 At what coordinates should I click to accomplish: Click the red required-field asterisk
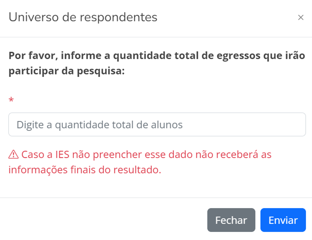point(11,100)
